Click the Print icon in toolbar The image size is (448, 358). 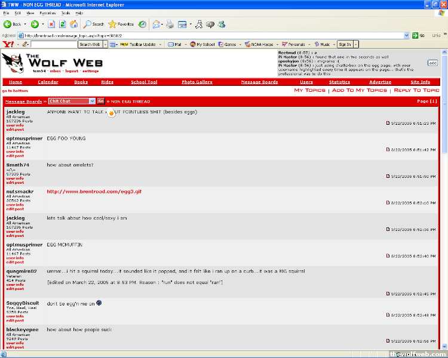tap(170, 24)
